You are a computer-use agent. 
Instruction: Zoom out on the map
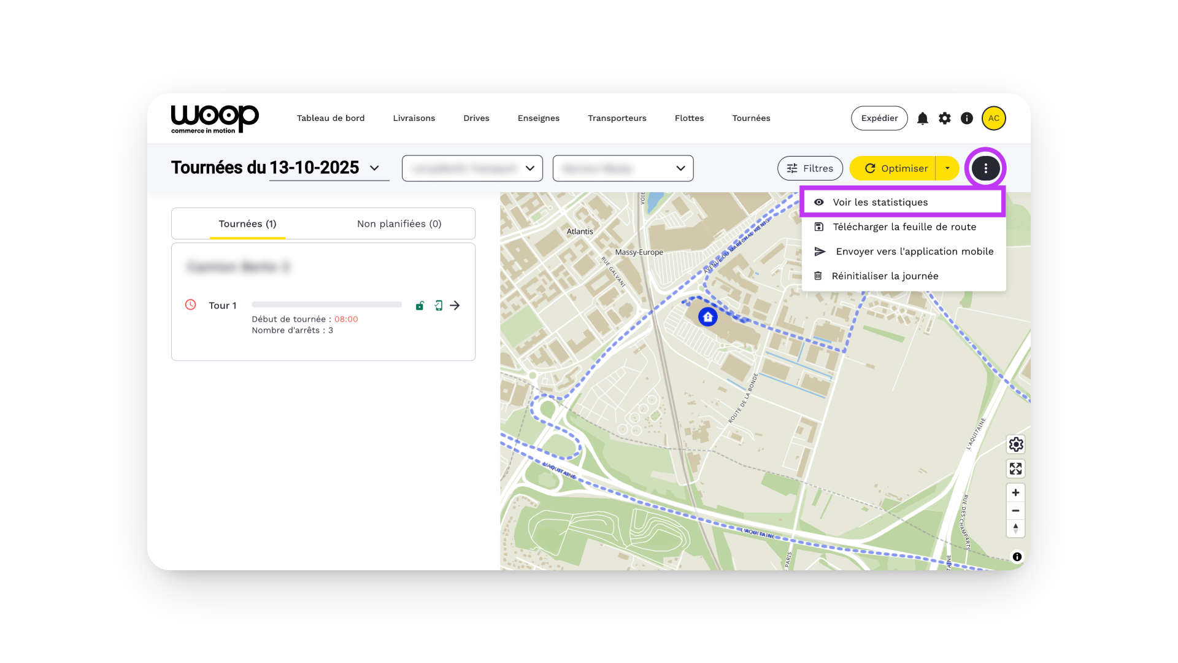(1016, 511)
